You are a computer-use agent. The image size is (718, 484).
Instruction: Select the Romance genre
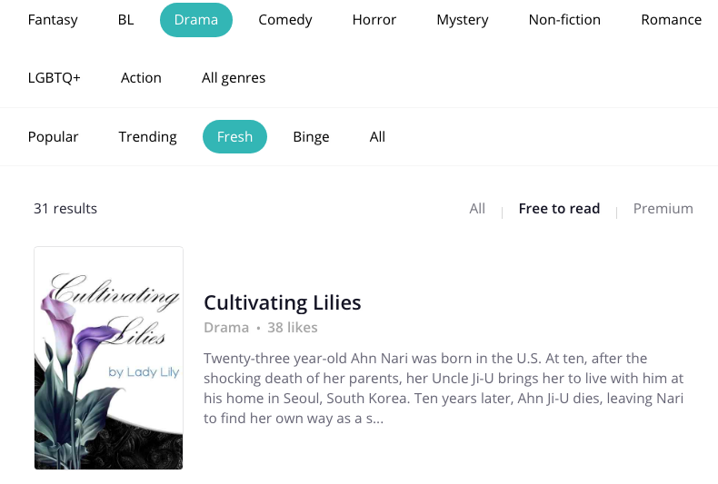[x=671, y=20]
